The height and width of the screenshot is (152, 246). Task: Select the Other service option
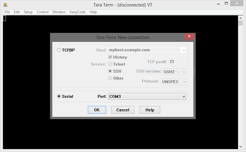pos(110,78)
